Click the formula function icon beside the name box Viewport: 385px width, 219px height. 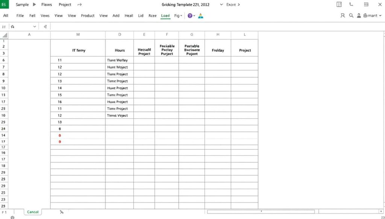point(45,27)
